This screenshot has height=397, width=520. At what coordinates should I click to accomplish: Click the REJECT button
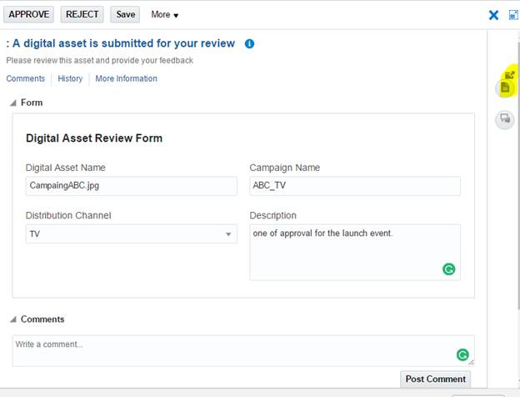82,14
